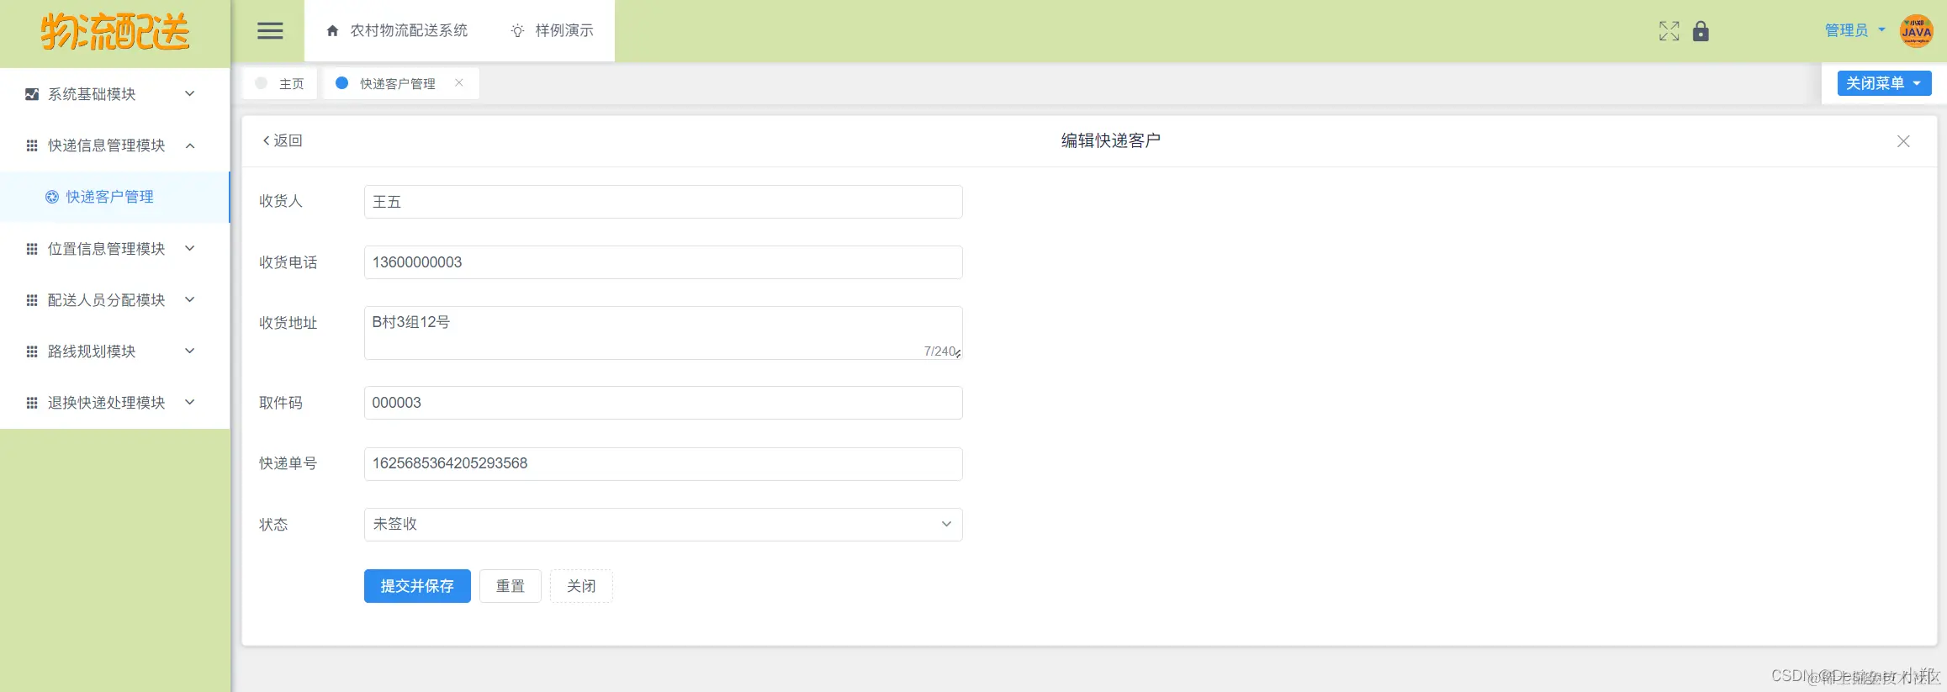1947x692 pixels.
Task: Open the JAVA user avatar
Action: pyautogui.click(x=1916, y=31)
